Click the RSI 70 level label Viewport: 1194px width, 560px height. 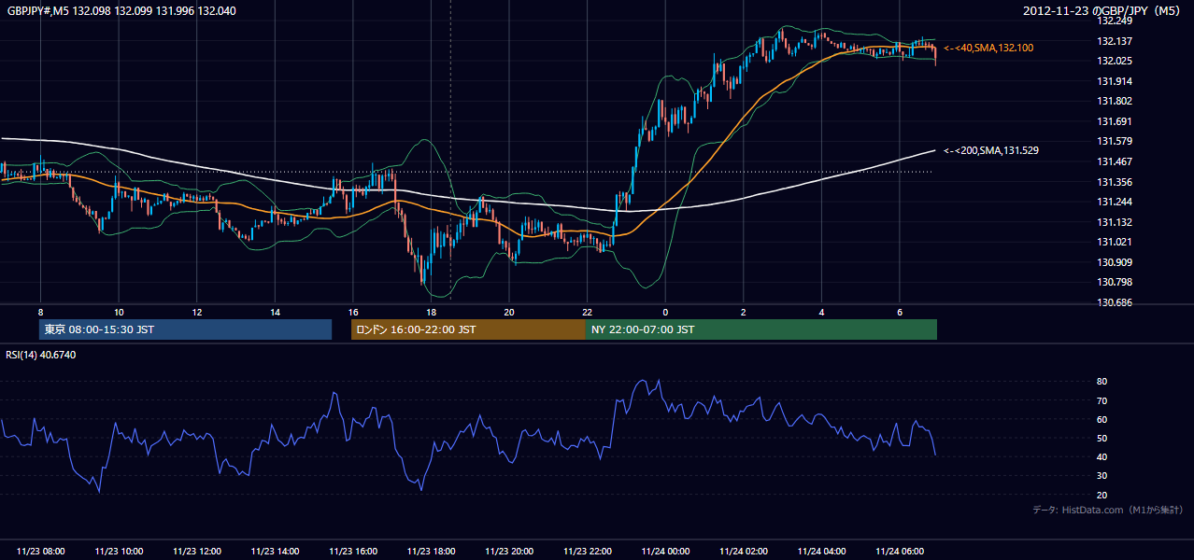pyautogui.click(x=1102, y=400)
